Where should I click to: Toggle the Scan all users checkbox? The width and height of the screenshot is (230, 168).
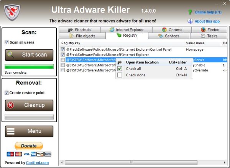(x=7, y=42)
